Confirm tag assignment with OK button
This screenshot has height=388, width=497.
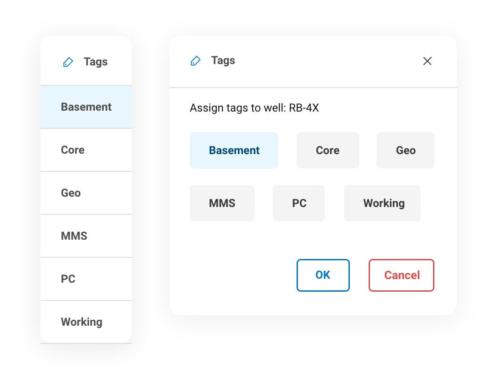coord(323,275)
